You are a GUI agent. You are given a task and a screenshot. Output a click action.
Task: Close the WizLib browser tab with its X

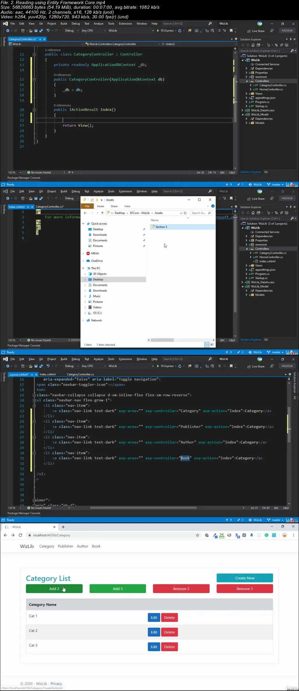pos(54,527)
